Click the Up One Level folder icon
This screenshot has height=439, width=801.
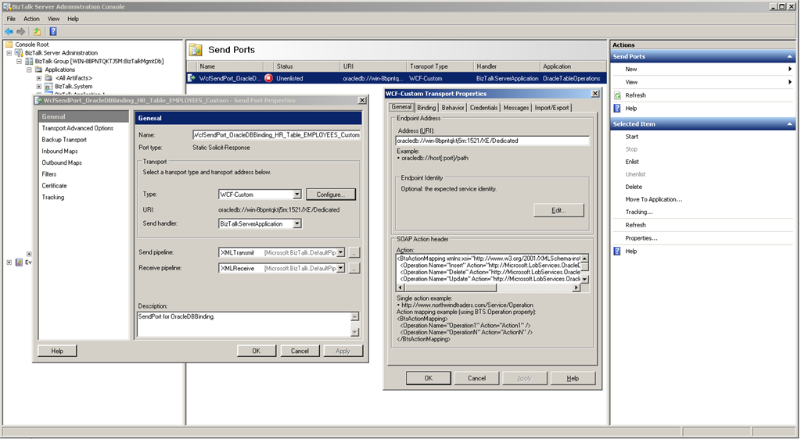[x=37, y=31]
